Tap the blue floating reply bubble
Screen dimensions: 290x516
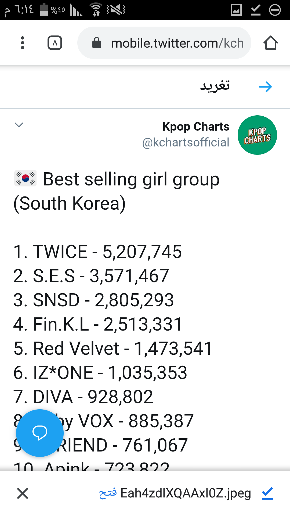coord(40,433)
